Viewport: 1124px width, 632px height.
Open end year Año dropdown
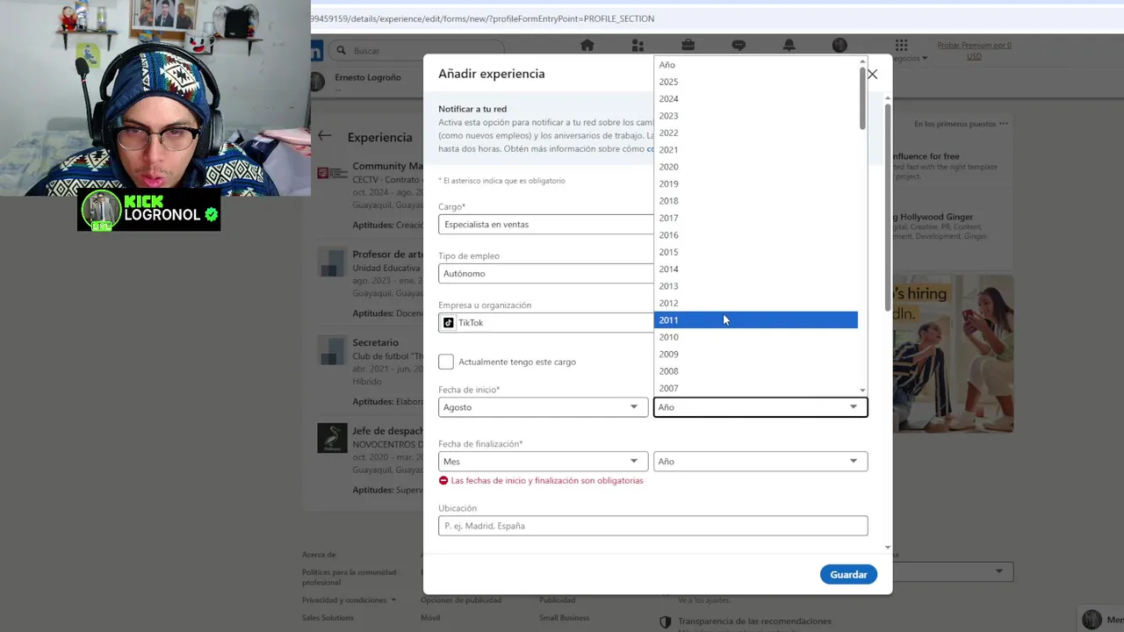coord(760,462)
